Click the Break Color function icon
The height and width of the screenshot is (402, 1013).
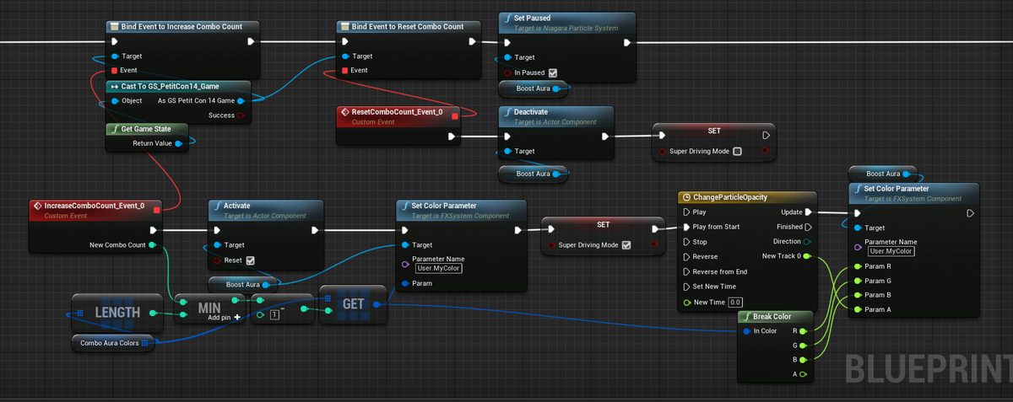(746, 317)
